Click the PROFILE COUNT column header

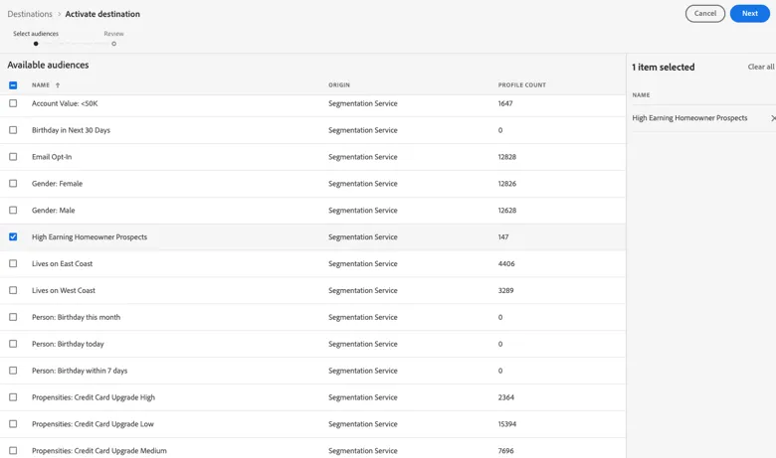[521, 85]
